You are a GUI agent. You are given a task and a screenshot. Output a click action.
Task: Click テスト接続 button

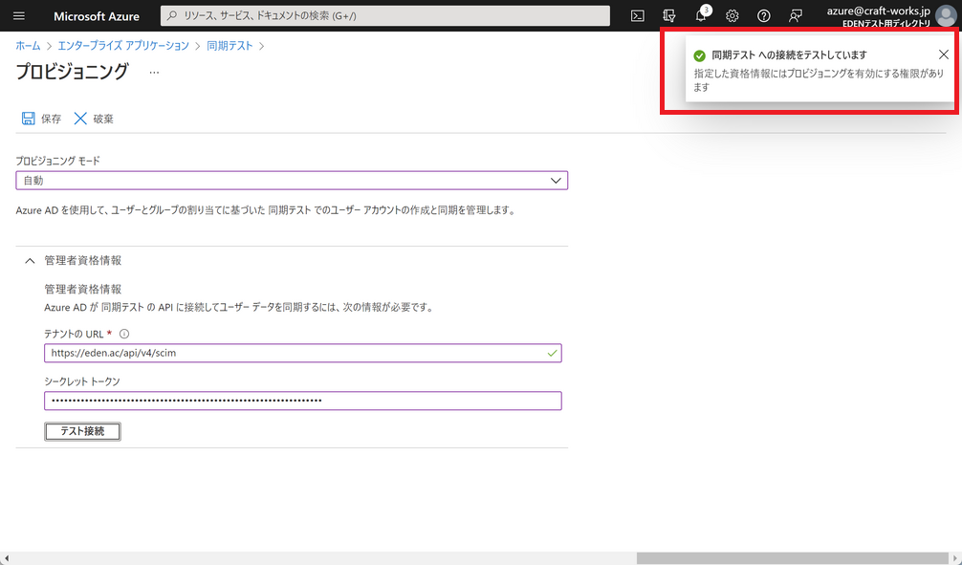82,431
